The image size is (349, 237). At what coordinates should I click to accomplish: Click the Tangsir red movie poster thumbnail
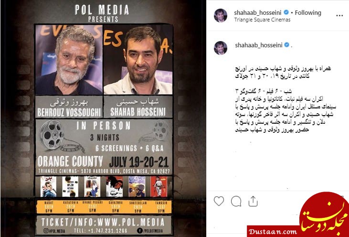click(x=159, y=186)
